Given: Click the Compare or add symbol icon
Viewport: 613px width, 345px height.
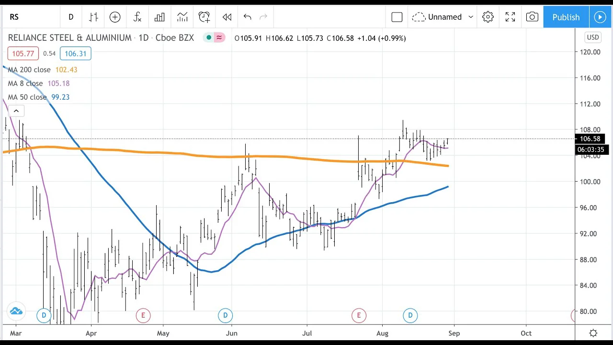Looking at the screenshot, I should (x=115, y=17).
